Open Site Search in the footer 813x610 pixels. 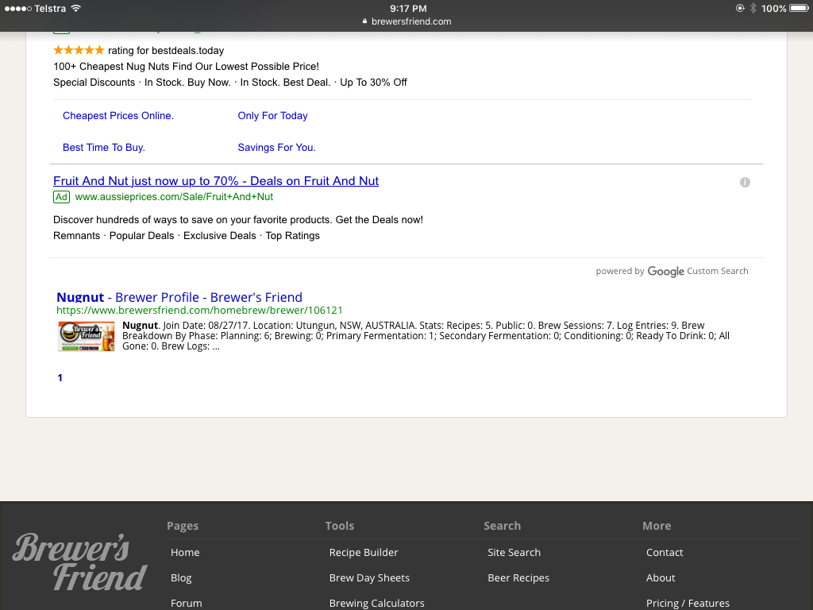[514, 553]
